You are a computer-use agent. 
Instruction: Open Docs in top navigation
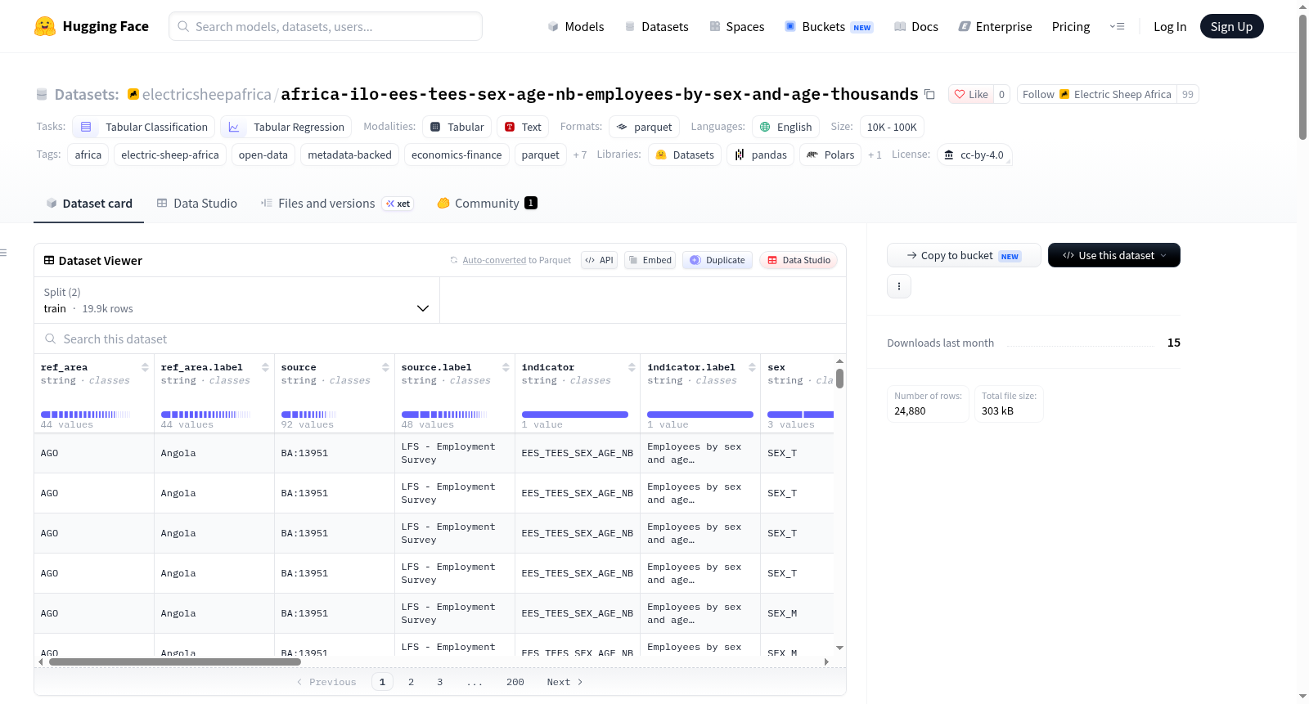(x=915, y=26)
